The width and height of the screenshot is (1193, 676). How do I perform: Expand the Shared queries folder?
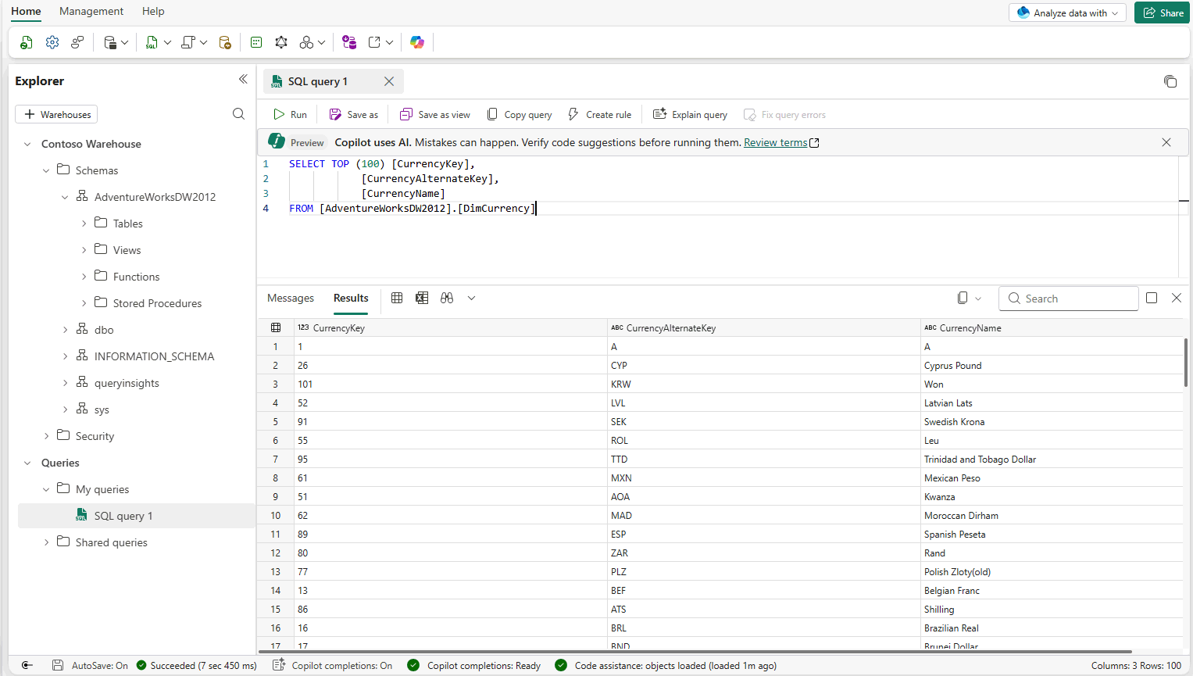[46, 542]
